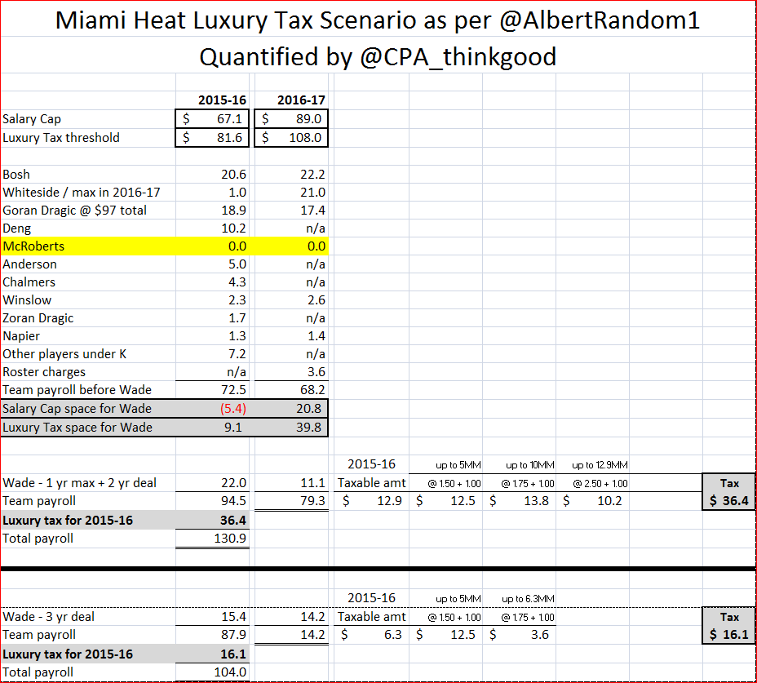757x683 pixels.
Task: Select the Quantified by @CPA_thinkgood title
Action: 378,57
